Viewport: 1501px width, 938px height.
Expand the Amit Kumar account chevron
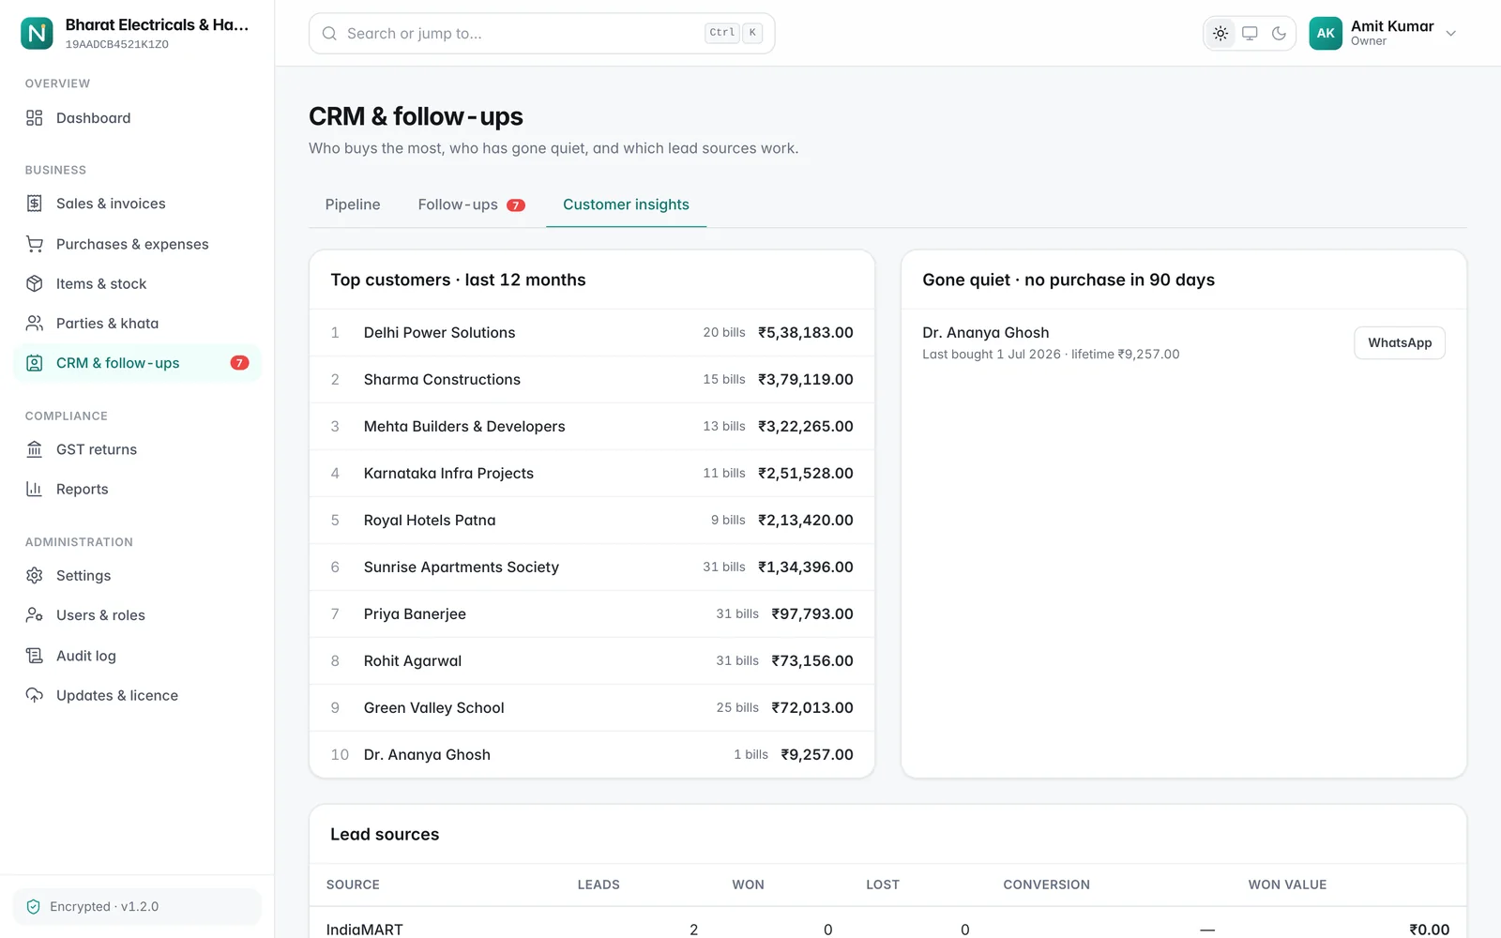coord(1451,34)
